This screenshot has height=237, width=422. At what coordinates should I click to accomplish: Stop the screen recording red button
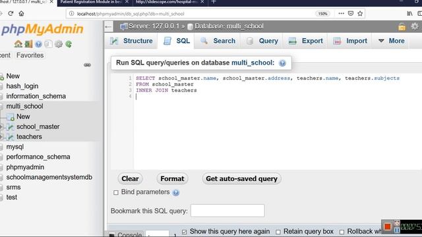[388, 226]
